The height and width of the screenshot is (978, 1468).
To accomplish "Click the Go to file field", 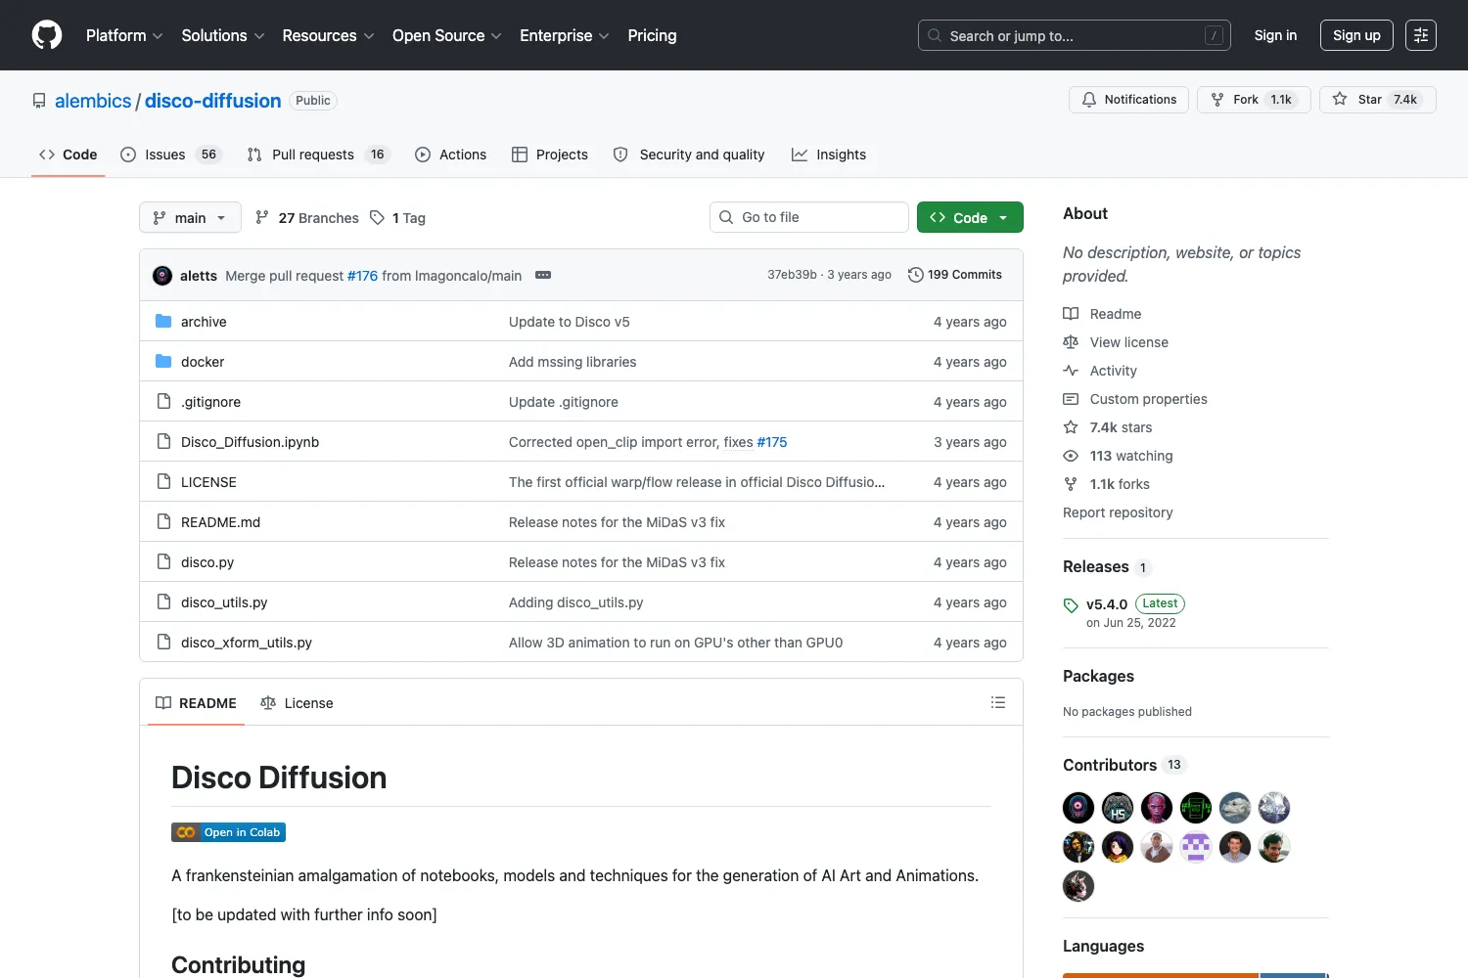I will 809,217.
